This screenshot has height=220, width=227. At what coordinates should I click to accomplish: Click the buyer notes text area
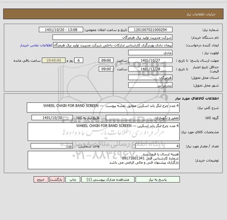pos(103,160)
